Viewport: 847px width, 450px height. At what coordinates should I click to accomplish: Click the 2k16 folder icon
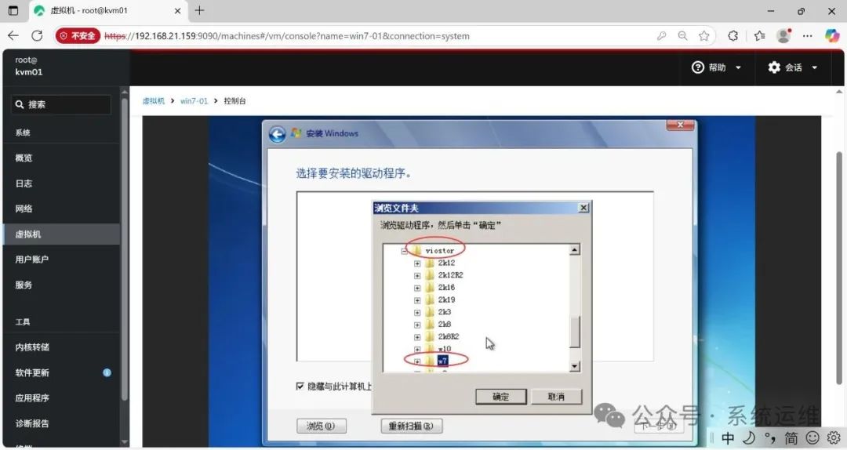430,288
